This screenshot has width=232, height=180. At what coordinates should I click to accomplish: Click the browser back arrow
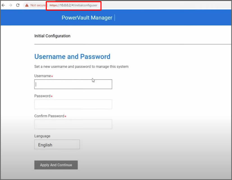point(3,5)
